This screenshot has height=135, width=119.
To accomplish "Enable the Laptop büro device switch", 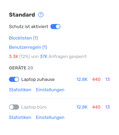I will [x=14, y=107].
